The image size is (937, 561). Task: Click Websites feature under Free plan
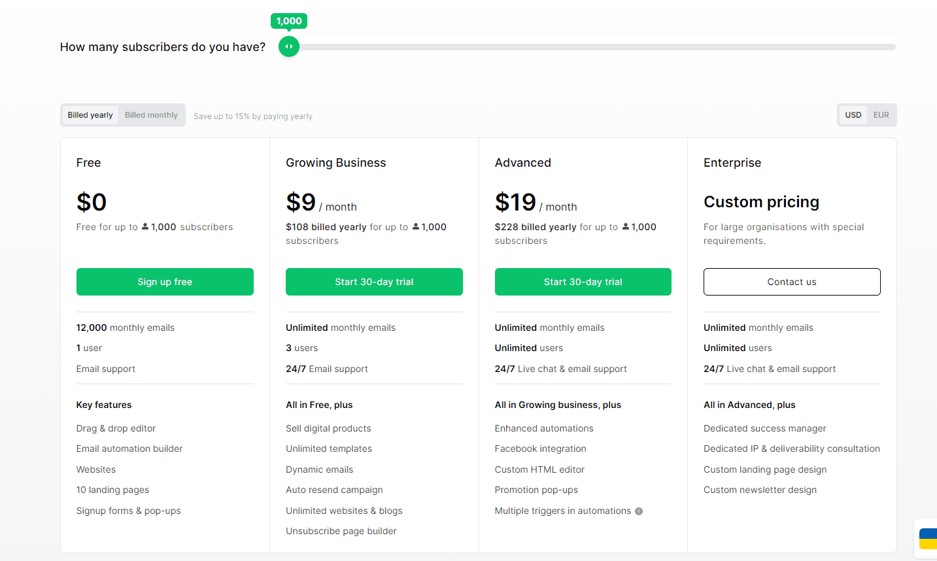(x=95, y=469)
